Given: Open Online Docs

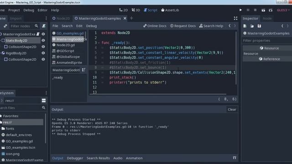Looking at the screenshot, I should (x=155, y=26).
